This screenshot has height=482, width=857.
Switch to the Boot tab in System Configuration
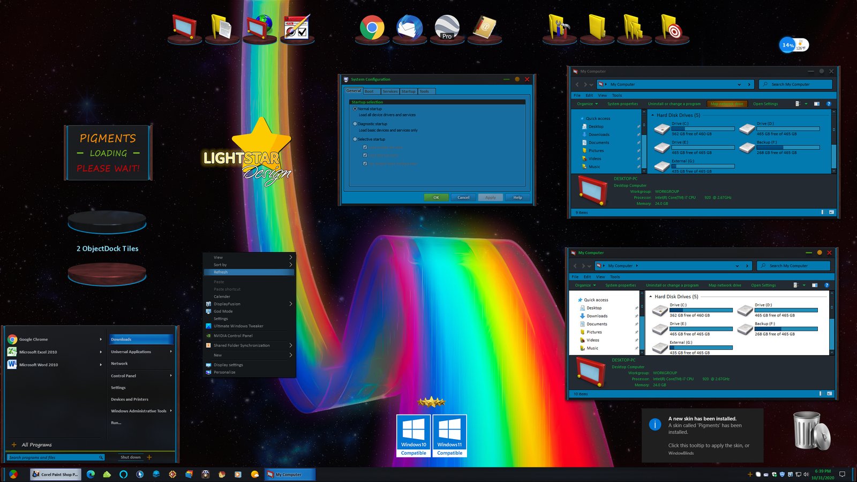pos(371,91)
